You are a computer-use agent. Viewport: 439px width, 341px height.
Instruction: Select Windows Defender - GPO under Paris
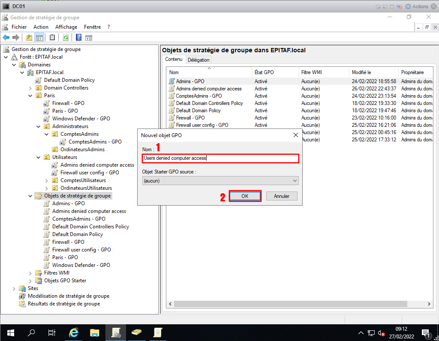pyautogui.click(x=81, y=119)
